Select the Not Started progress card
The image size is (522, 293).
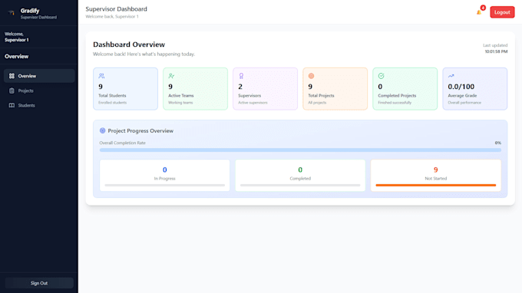[x=436, y=176]
